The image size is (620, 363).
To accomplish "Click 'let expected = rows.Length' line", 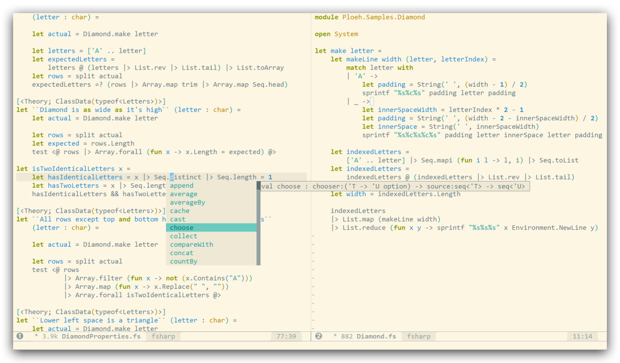I will coord(83,143).
